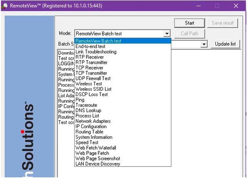Screen dimensions: 248x179
Task: Pick Process List from dropdown
Action: [x=123, y=116]
